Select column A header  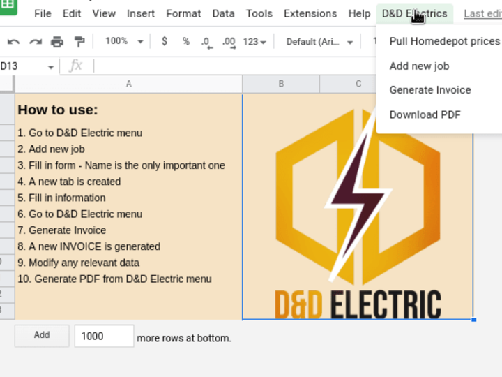129,84
